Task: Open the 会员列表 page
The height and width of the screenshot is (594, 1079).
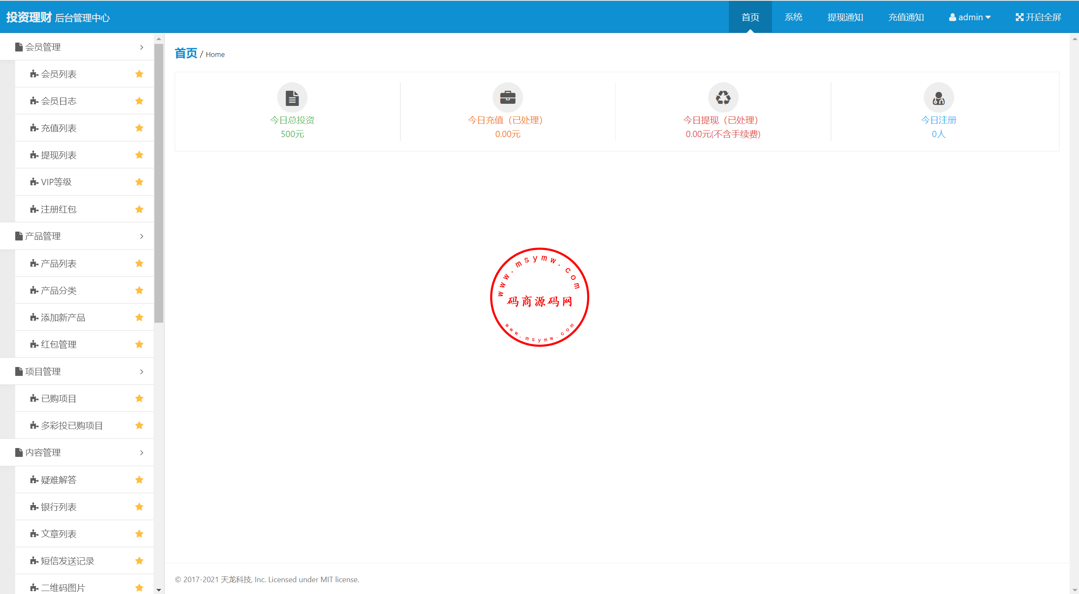Action: coord(84,74)
